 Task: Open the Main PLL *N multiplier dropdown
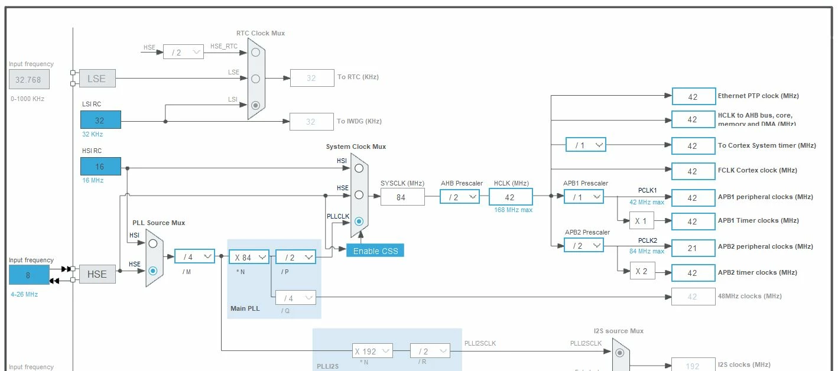pos(249,257)
